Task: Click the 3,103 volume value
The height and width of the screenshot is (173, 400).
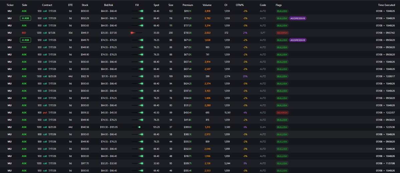Action: tap(207, 91)
